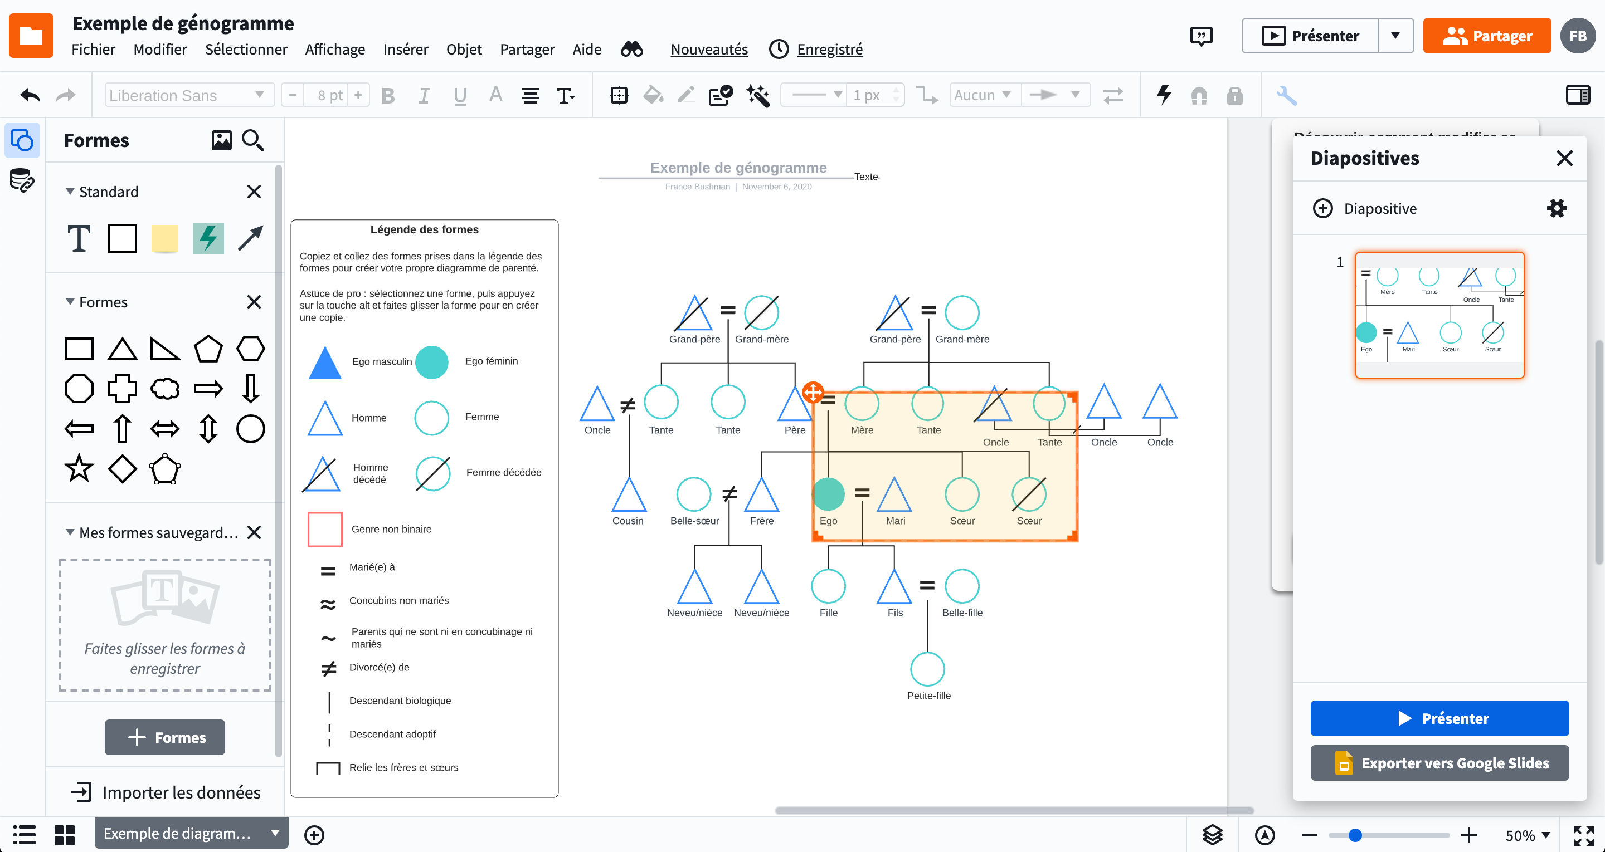
Task: Open slide settings gear icon
Action: tap(1556, 209)
